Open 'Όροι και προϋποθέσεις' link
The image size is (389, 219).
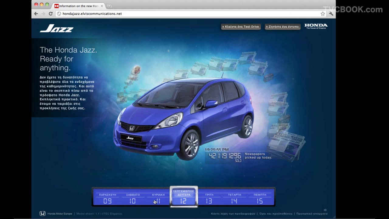pyautogui.click(x=276, y=214)
